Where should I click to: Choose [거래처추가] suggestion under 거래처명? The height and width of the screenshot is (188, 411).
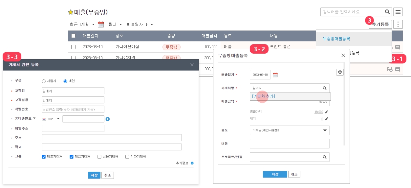264,96
